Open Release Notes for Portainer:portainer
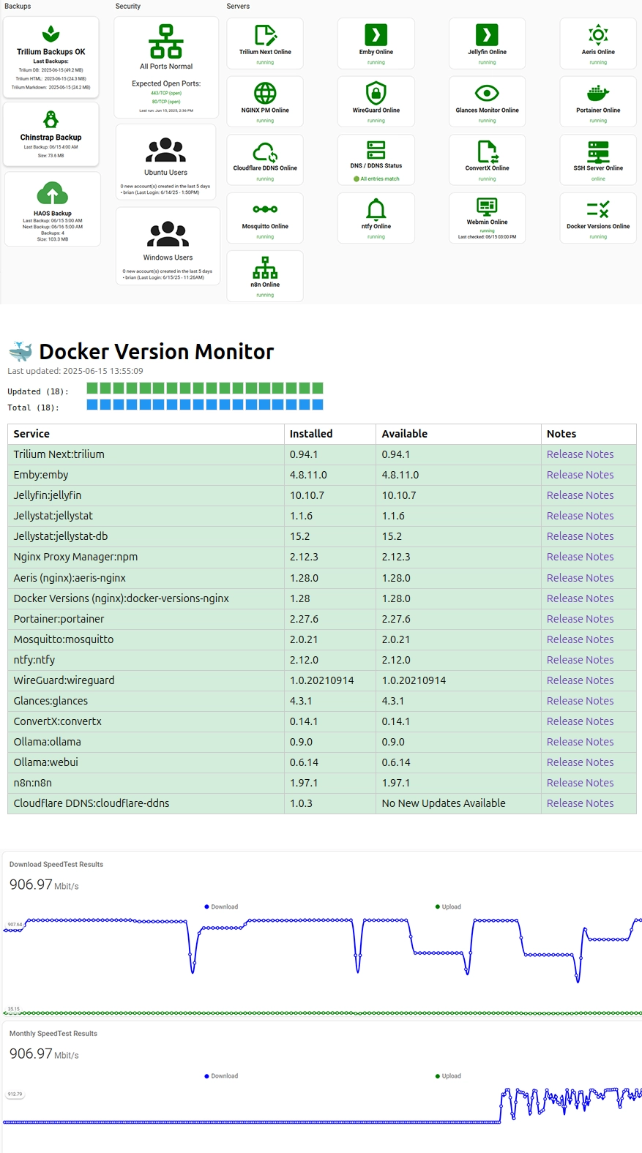 pyautogui.click(x=580, y=619)
